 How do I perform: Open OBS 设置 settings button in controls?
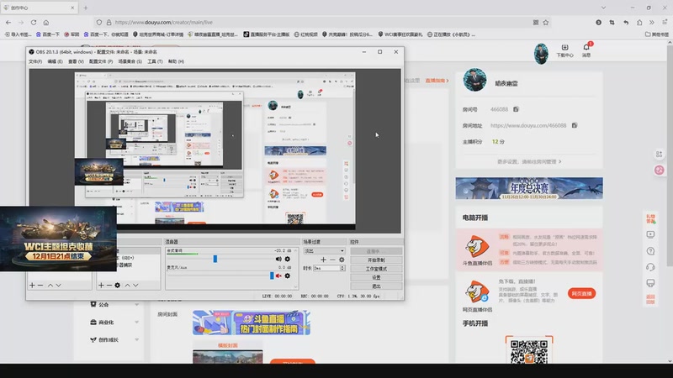[376, 277]
